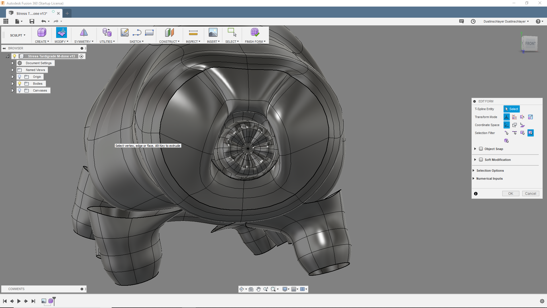Click the T-Spline Entity Select button
Screen dimensions: 547x308
click(x=512, y=109)
